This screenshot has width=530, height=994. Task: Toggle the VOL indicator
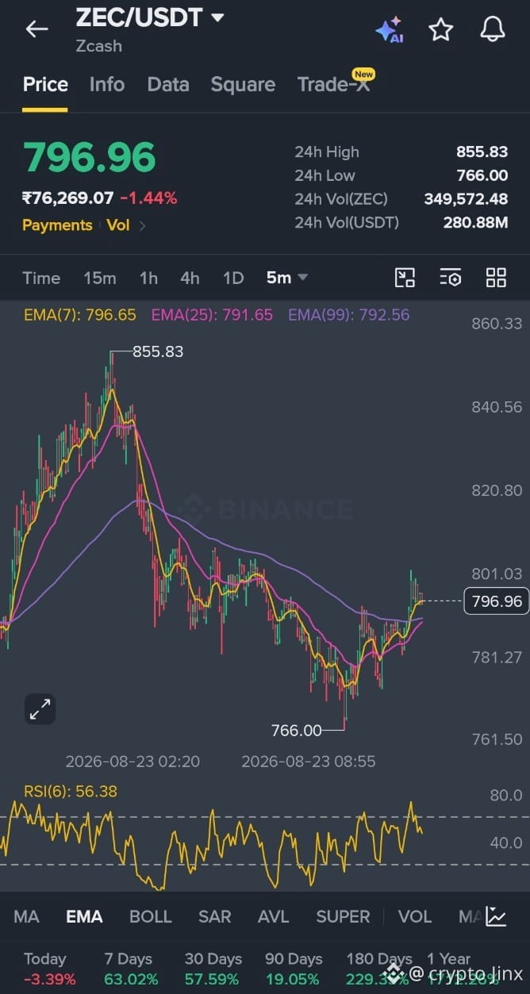[414, 916]
